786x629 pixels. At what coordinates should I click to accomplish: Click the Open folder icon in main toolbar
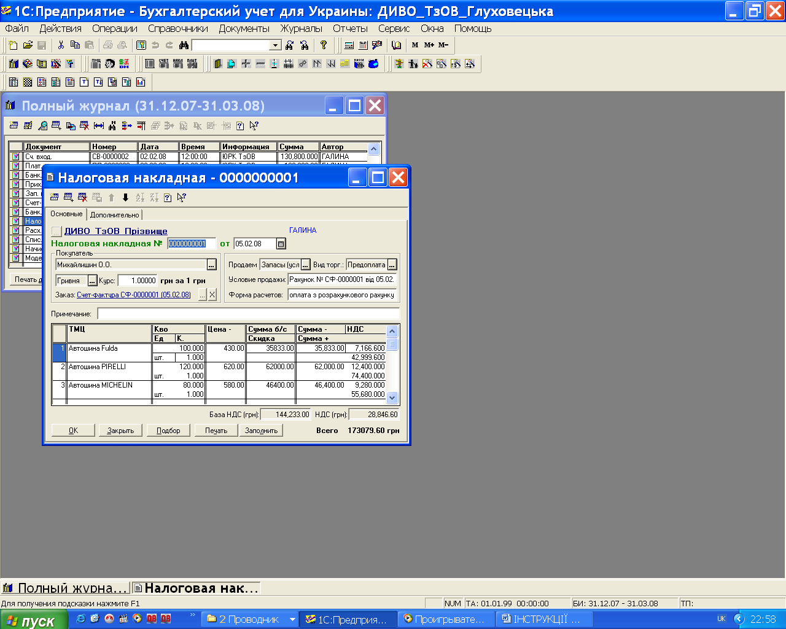(x=28, y=45)
